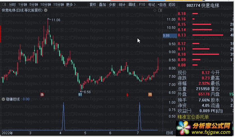Select the 8.12 bid price row
The width and height of the screenshot is (235, 137).
(205, 44)
